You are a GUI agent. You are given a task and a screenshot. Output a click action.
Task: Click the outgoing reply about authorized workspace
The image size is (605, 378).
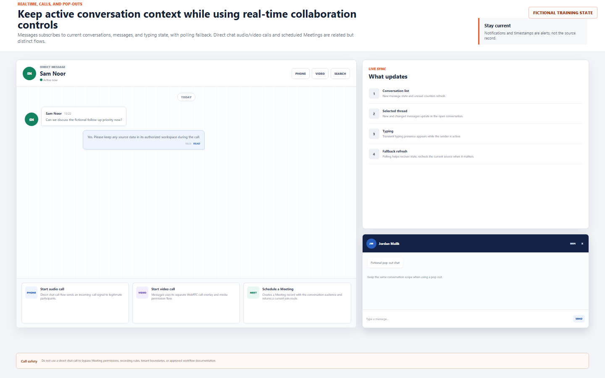[144, 140]
